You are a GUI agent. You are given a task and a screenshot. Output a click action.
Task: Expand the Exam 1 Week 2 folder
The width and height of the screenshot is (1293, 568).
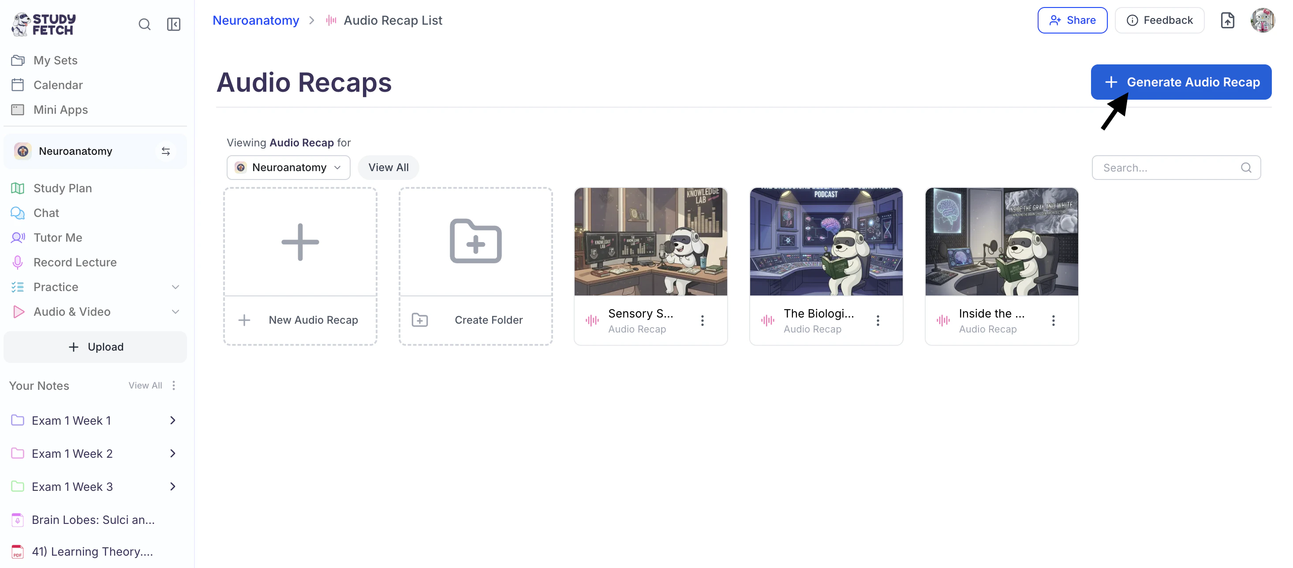[172, 454]
